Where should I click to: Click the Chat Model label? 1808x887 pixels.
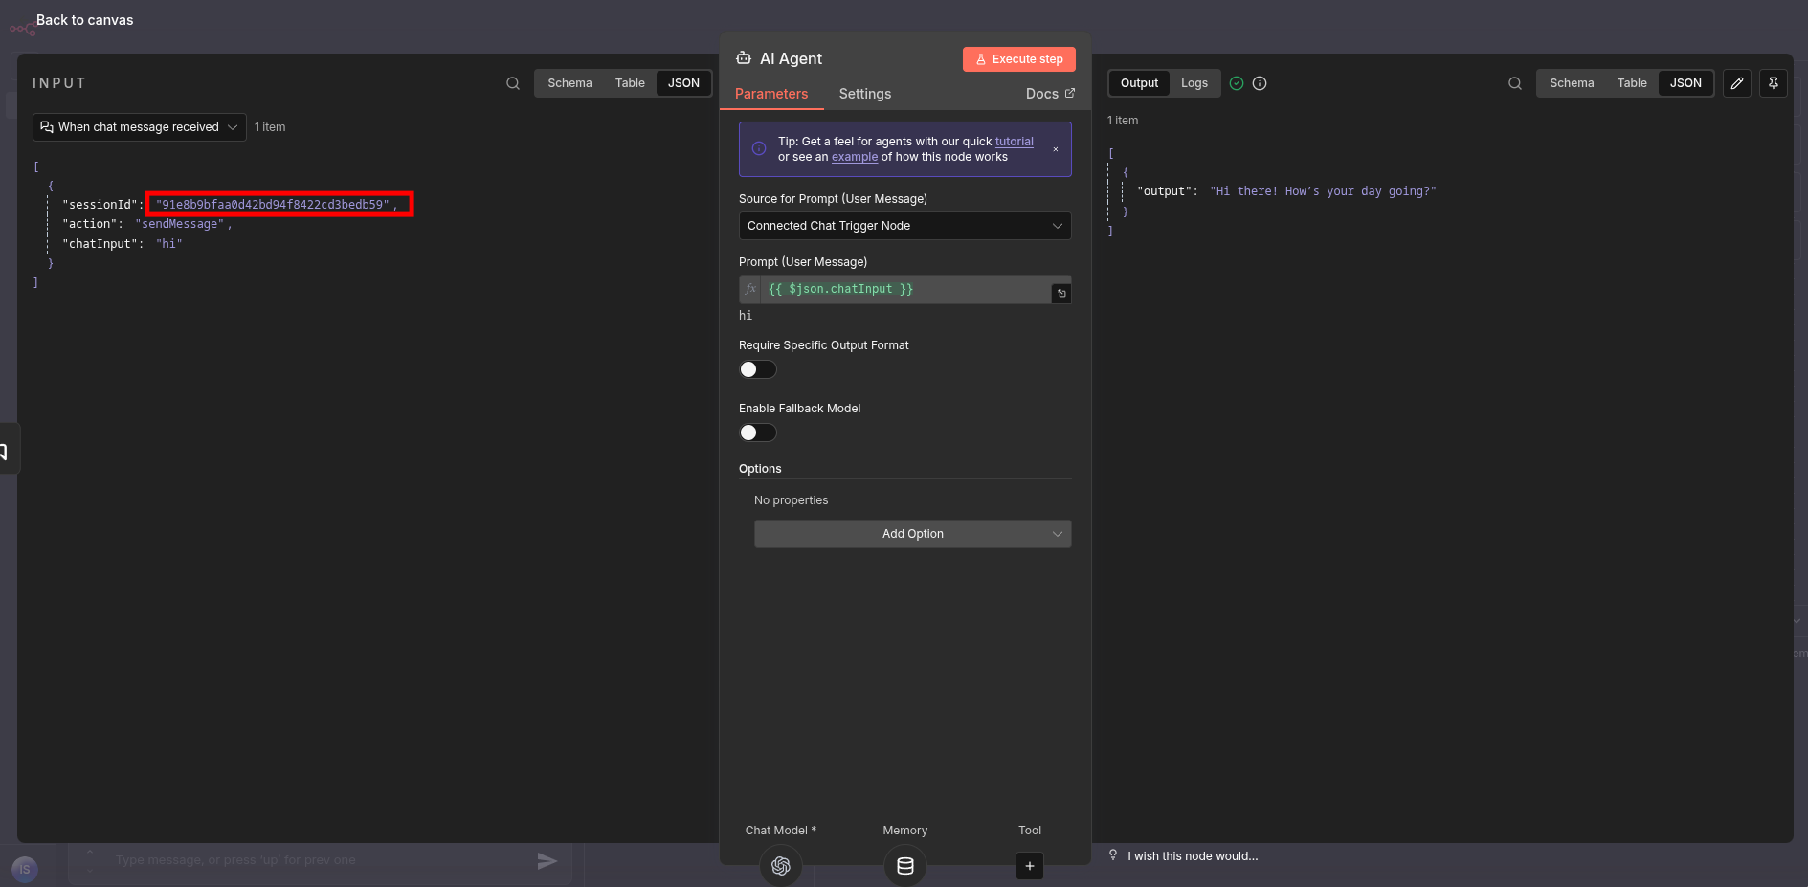[x=781, y=831]
